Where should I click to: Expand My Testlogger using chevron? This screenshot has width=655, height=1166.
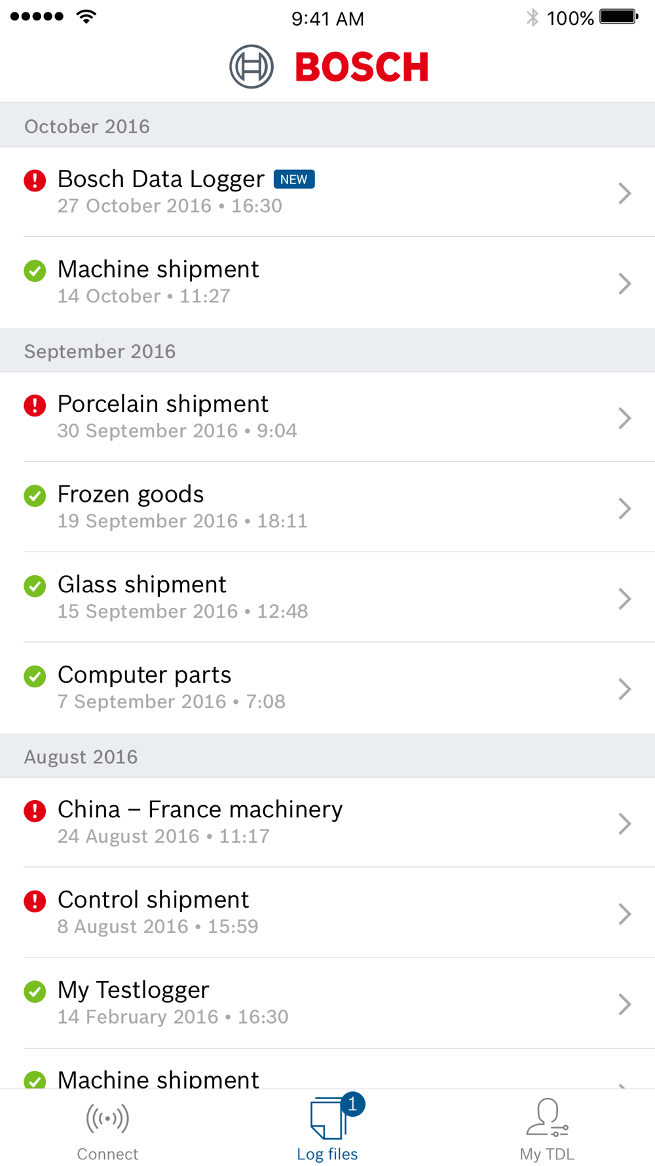point(624,1004)
